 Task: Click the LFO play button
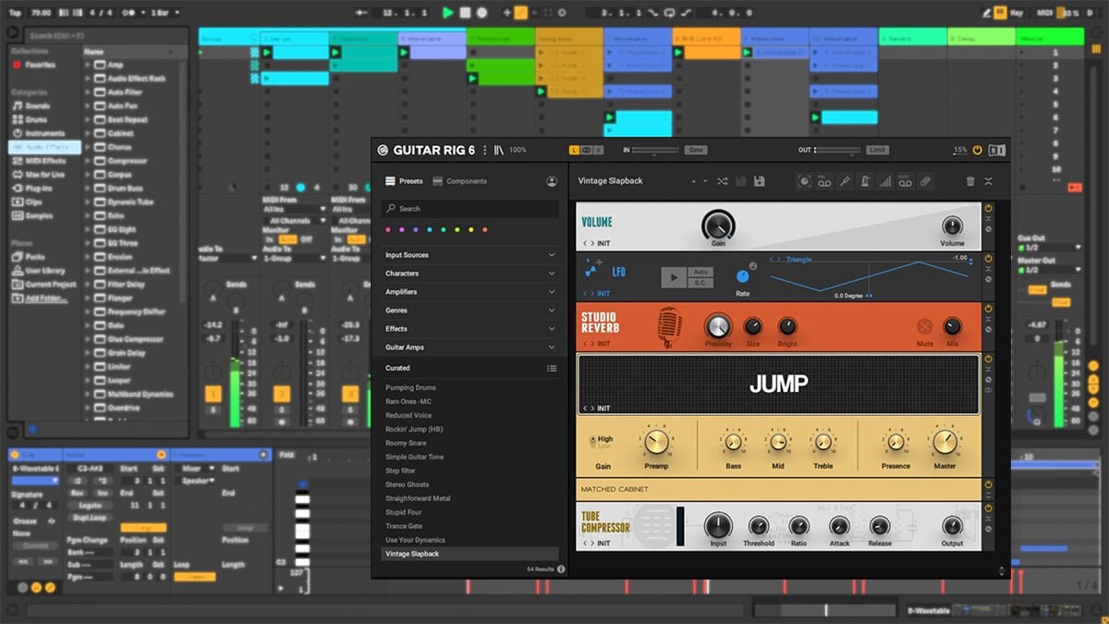pyautogui.click(x=674, y=276)
